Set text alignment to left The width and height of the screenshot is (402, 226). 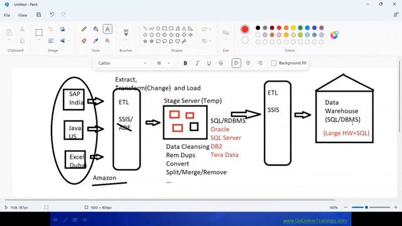point(236,63)
